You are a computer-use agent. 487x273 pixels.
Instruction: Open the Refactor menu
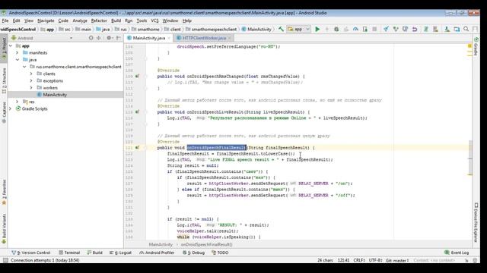click(99, 20)
